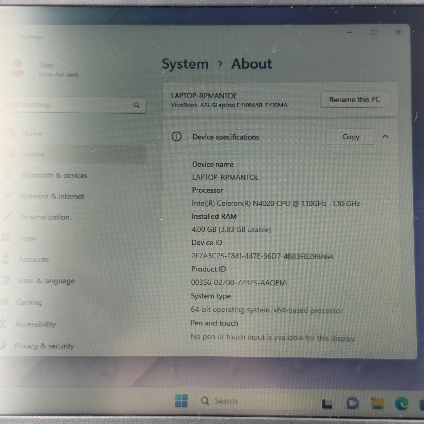Launch Microsoft Edge from taskbar
Viewport: 424px width, 424px height.
402,404
